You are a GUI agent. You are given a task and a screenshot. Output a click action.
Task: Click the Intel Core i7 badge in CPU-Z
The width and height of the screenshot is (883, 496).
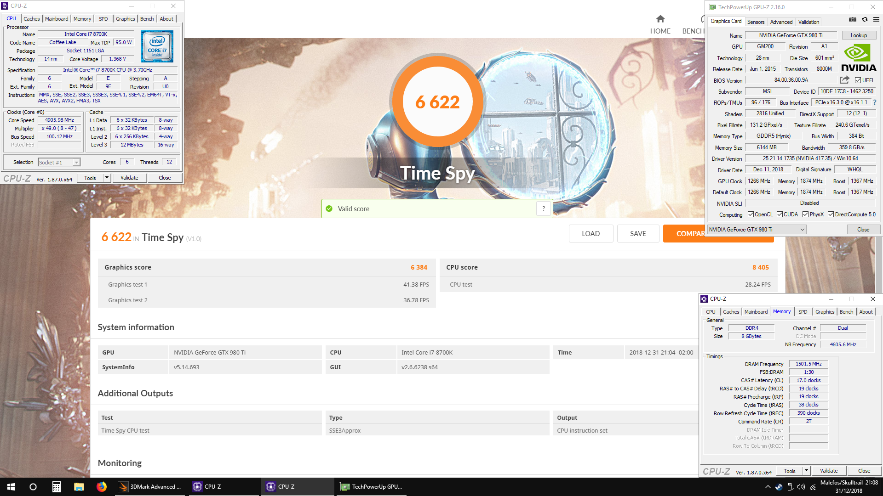pyautogui.click(x=157, y=46)
